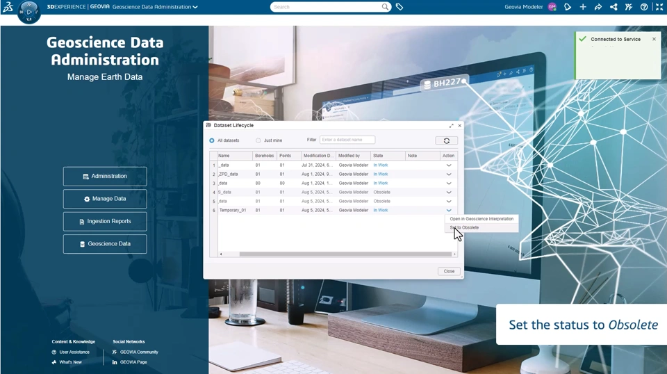667x374 pixels.
Task: Click Obsolete state of S_data row
Action: 382,192
